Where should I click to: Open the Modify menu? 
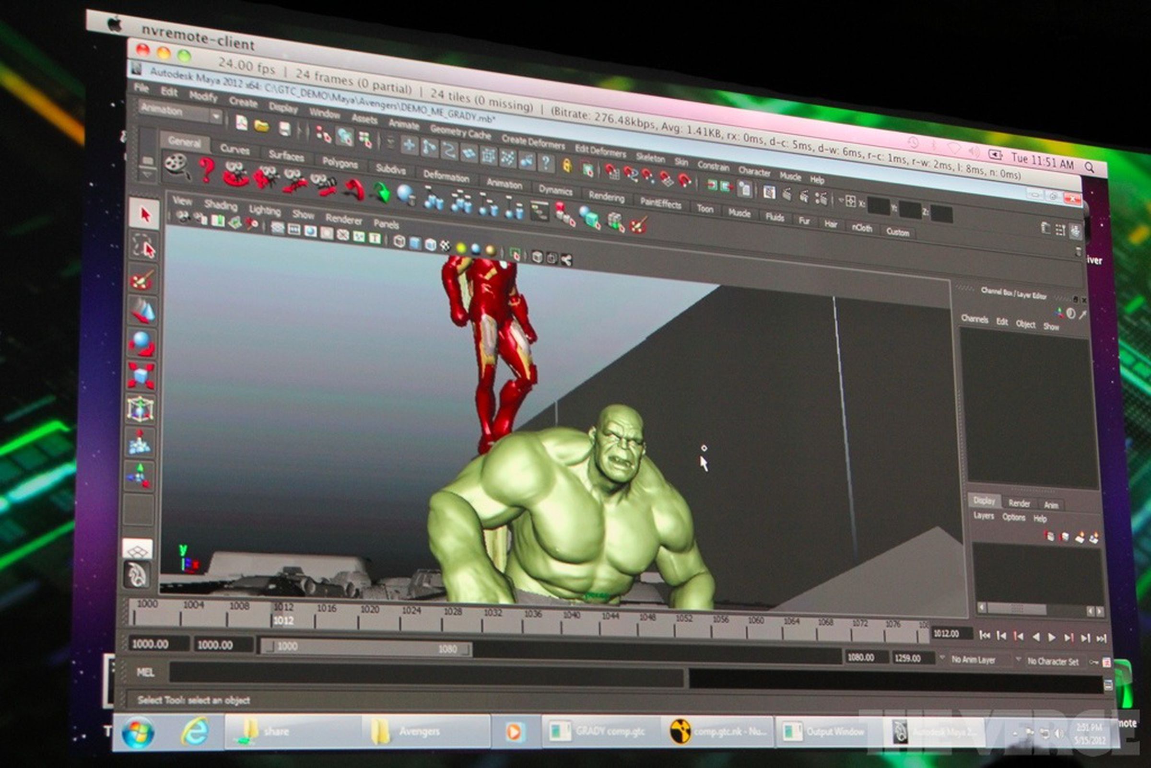click(203, 96)
